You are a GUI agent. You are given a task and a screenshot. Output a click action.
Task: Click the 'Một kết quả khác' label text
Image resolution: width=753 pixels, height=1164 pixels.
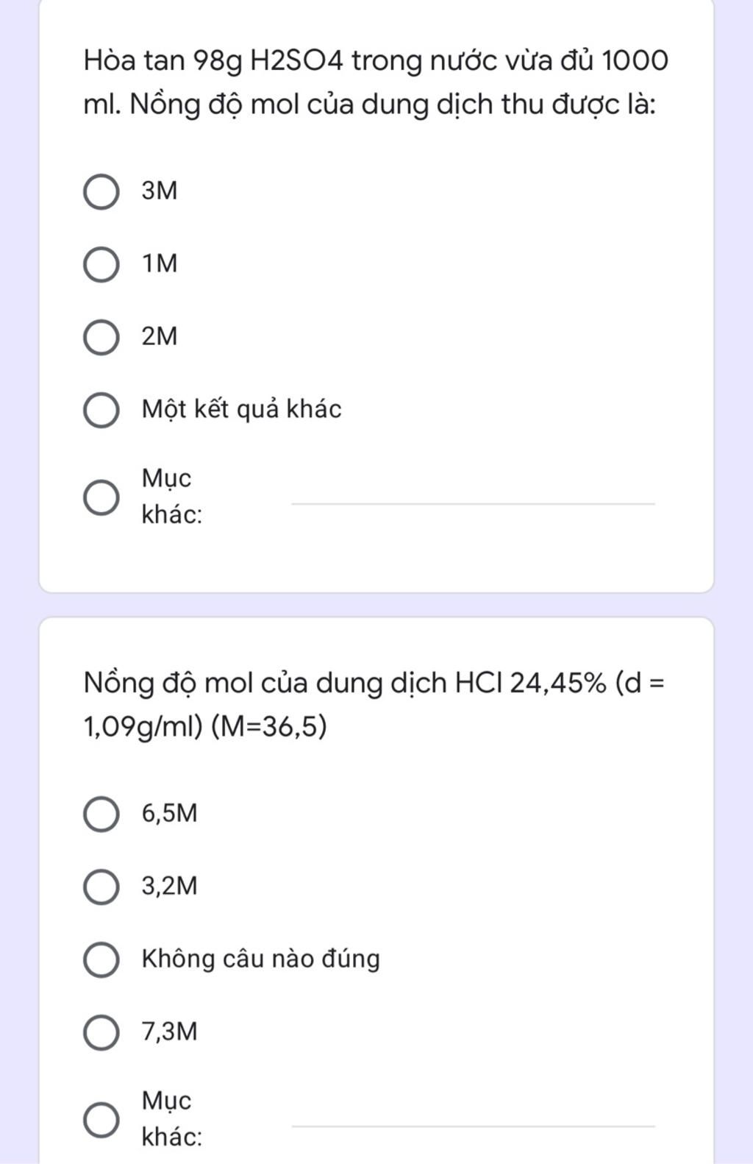241,409
